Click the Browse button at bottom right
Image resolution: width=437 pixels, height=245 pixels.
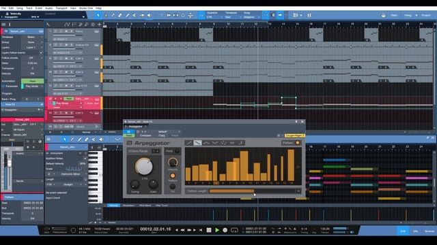coord(429,231)
